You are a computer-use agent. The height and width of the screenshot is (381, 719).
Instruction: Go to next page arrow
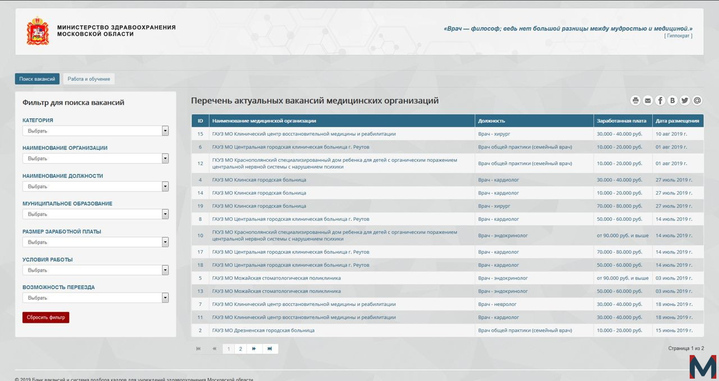[254, 349]
